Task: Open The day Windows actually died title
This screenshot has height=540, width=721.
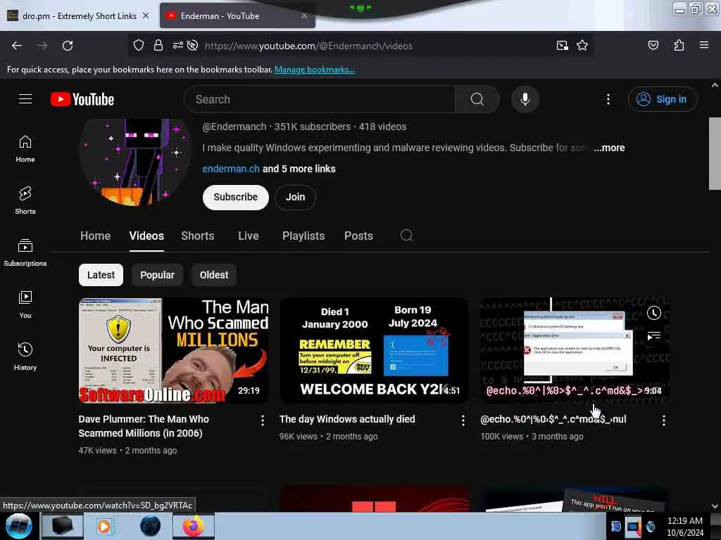Action: pos(347,419)
